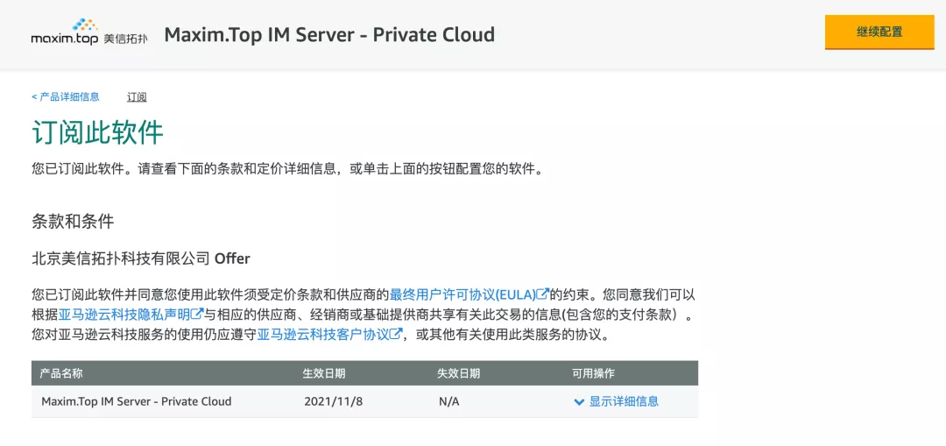The image size is (946, 446).
Task: Select the 订阅 breadcrumb item
Action: [x=137, y=96]
